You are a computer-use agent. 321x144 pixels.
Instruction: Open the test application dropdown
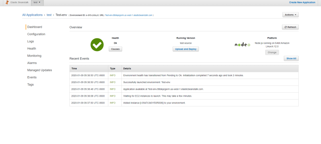tap(37, 3)
